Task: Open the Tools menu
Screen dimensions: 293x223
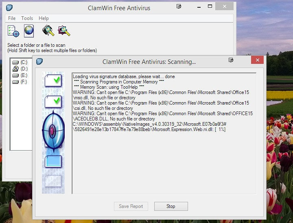Action: point(27,18)
